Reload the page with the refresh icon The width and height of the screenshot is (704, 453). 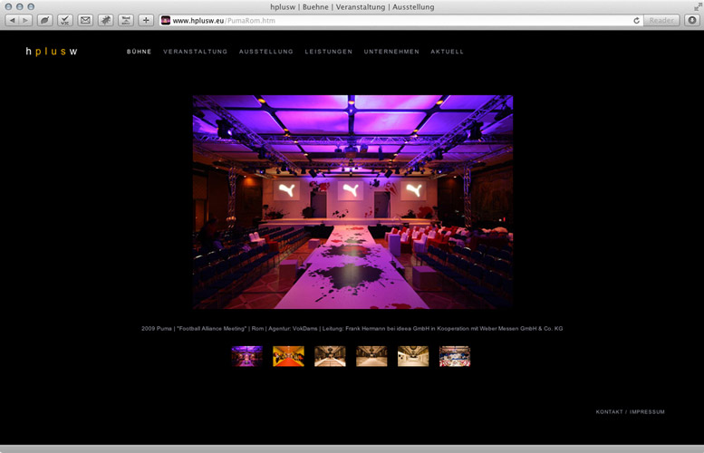[x=637, y=20]
